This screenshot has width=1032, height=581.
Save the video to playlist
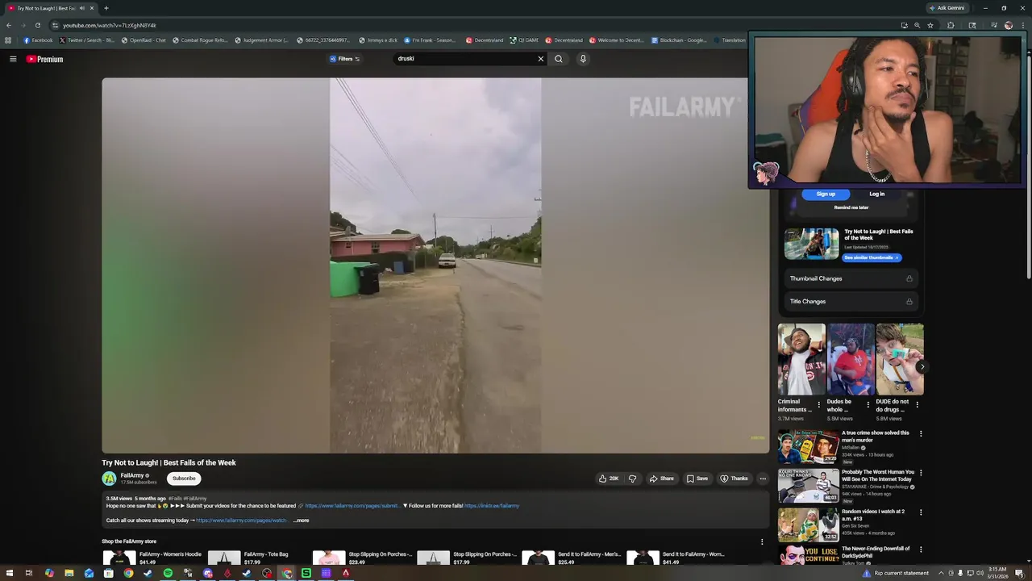tap(697, 479)
